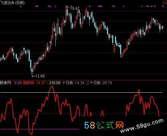Click the white upper threshold line in indicator
Image resolution: width=167 pixels, height=136 pixels.
tap(81, 93)
